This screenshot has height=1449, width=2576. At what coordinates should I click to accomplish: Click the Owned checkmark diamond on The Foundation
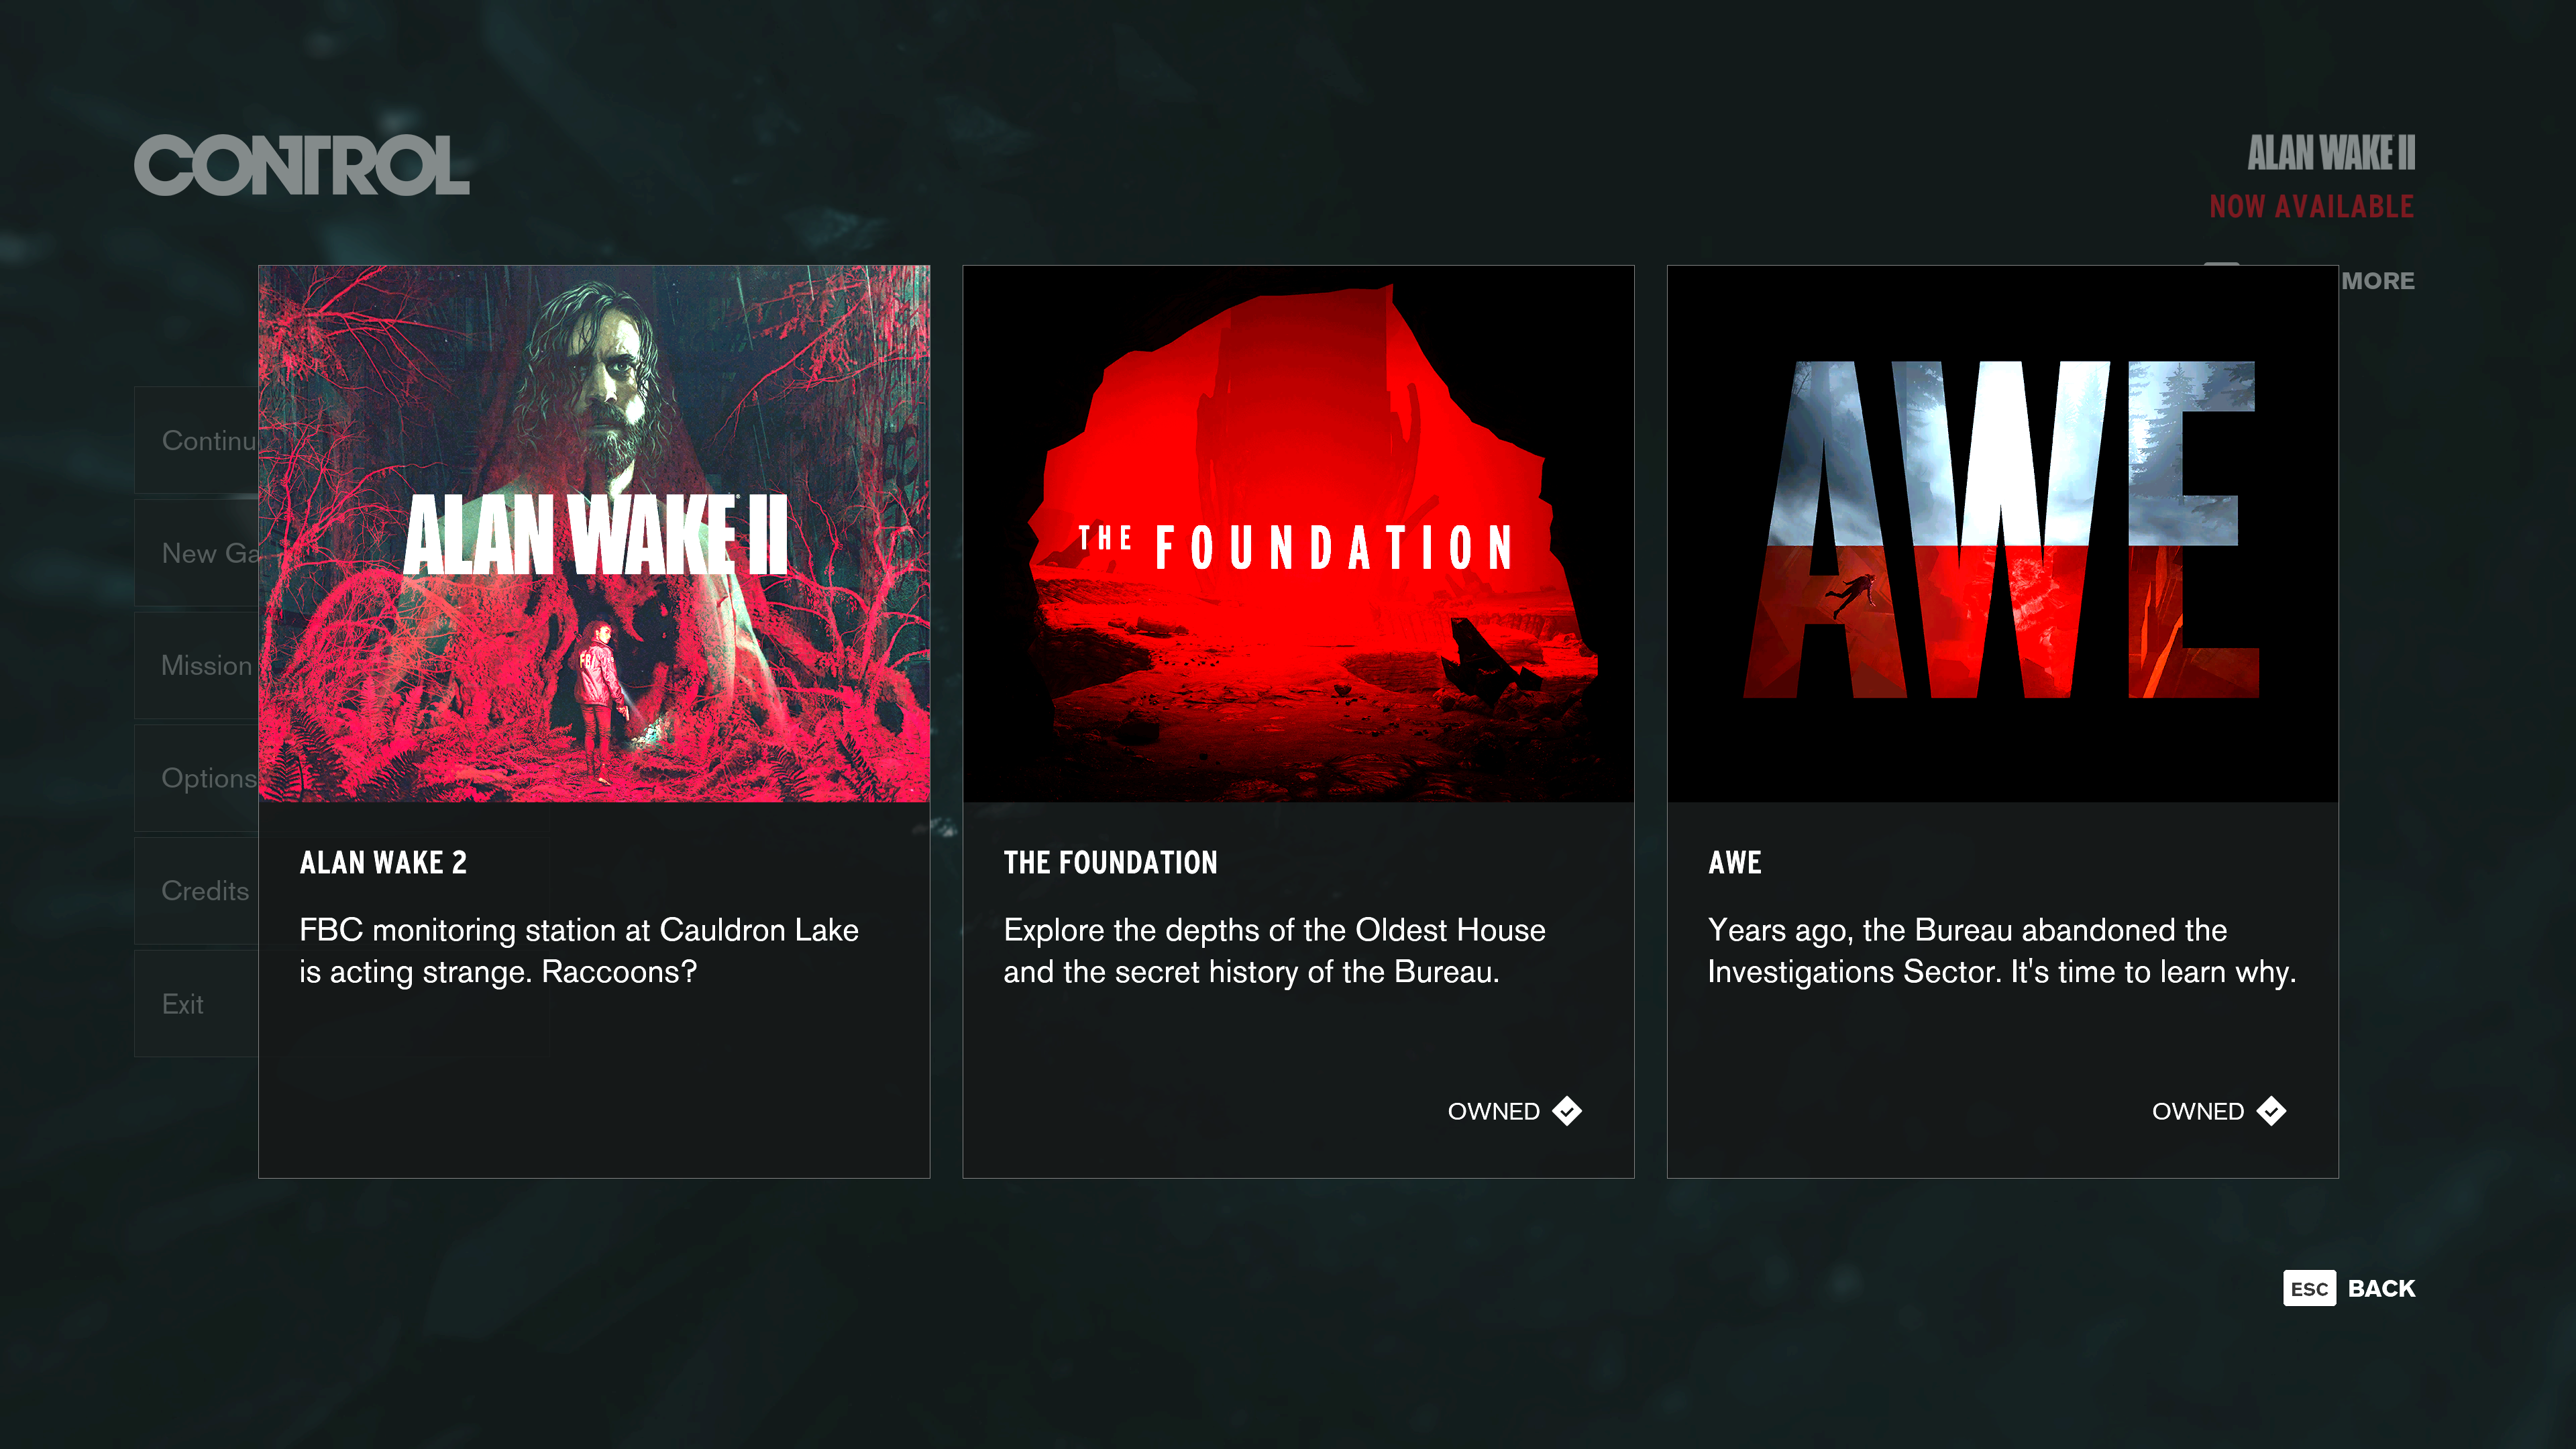coord(1567,1111)
